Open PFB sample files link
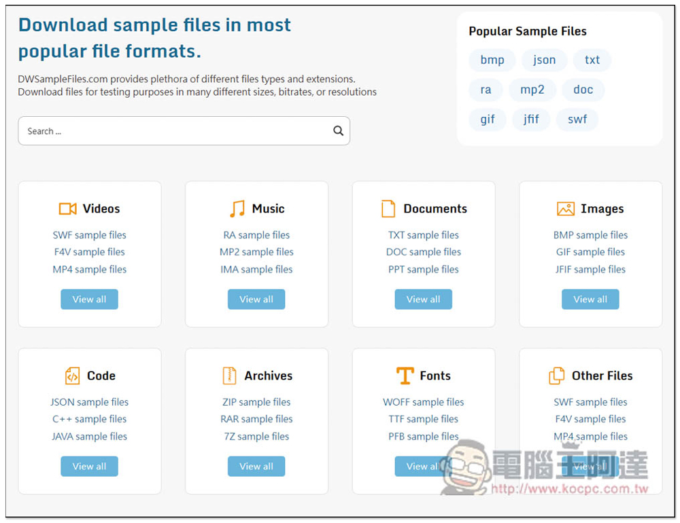 pos(423,436)
